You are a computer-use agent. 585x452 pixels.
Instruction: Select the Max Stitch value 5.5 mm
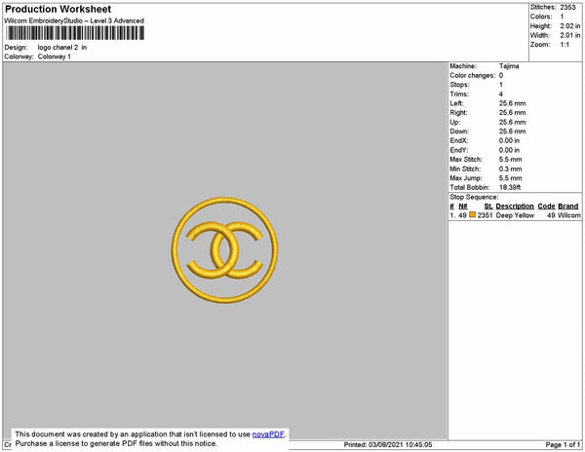point(510,159)
